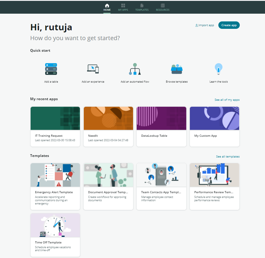Switch to the Templates tab
Image resolution: width=265 pixels, height=258 pixels.
pos(142,7)
